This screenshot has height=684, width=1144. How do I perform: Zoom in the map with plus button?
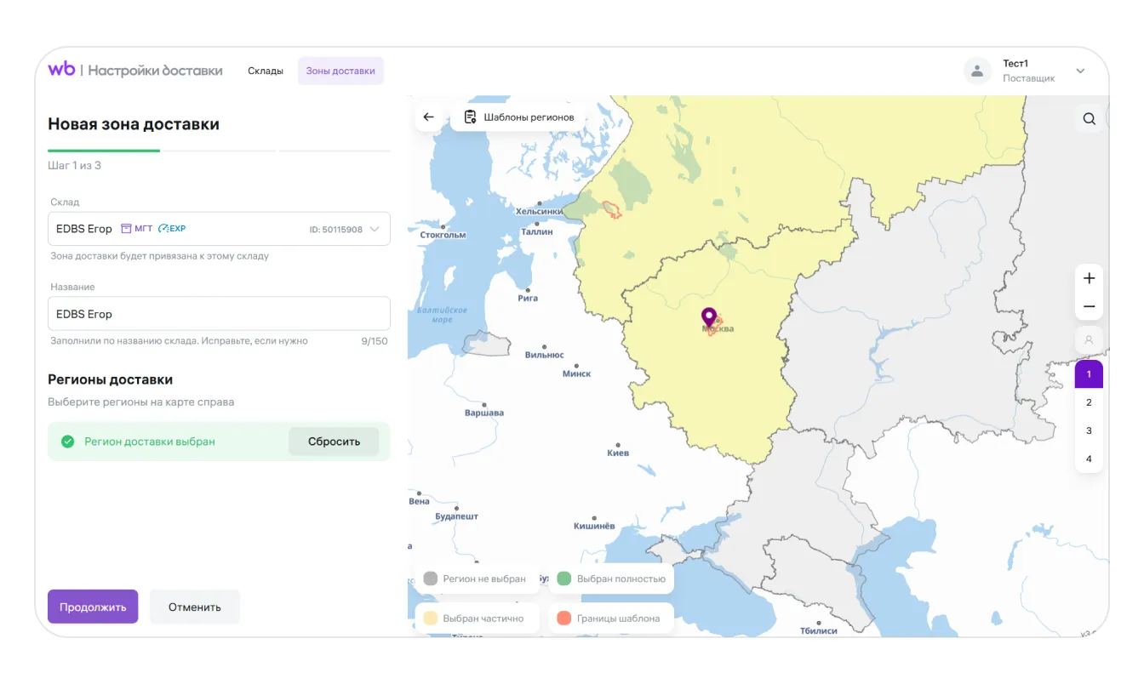click(1089, 278)
